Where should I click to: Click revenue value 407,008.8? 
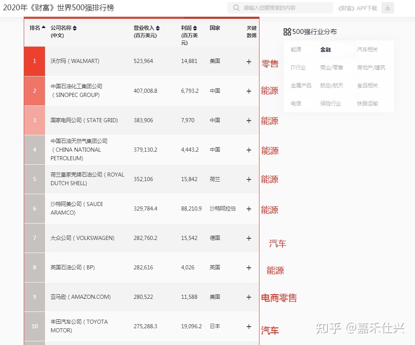tap(145, 91)
